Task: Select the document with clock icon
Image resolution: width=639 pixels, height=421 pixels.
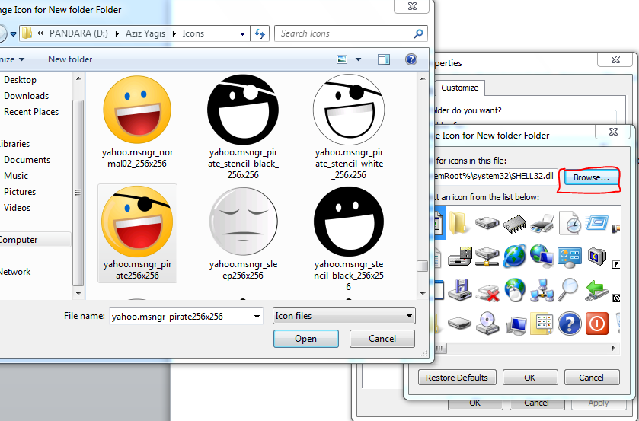Action: [570, 223]
